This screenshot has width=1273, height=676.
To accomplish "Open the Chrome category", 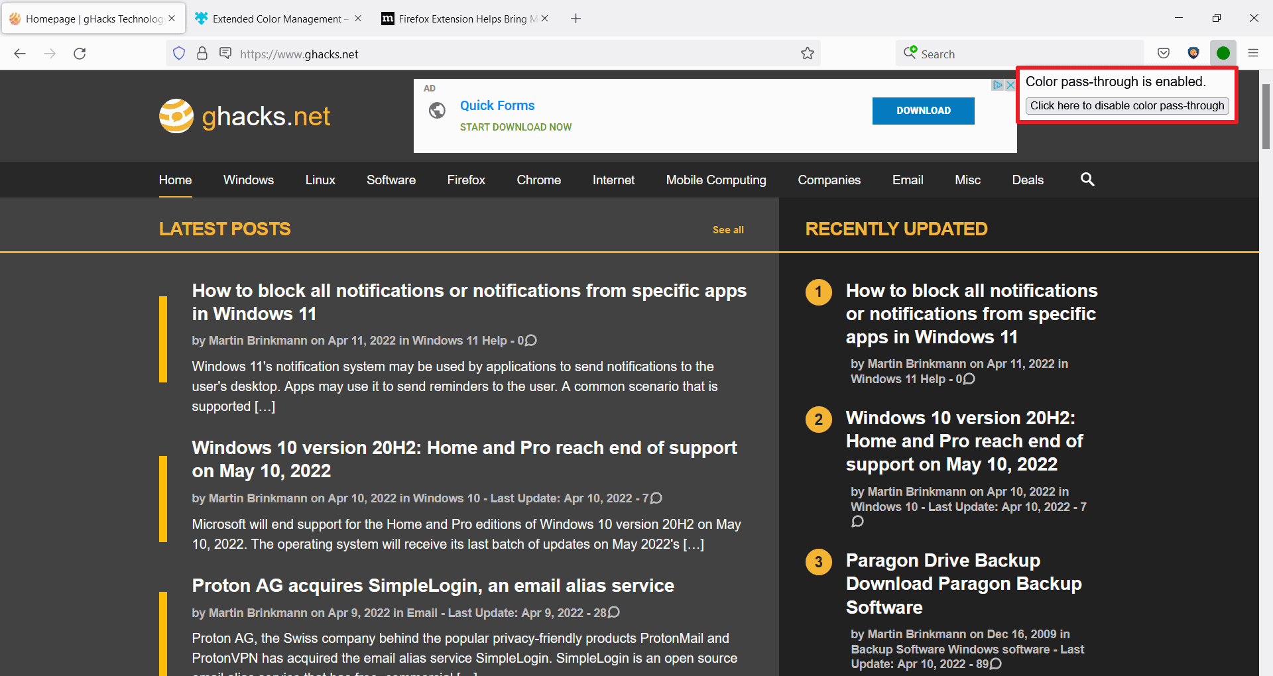I will click(x=539, y=180).
